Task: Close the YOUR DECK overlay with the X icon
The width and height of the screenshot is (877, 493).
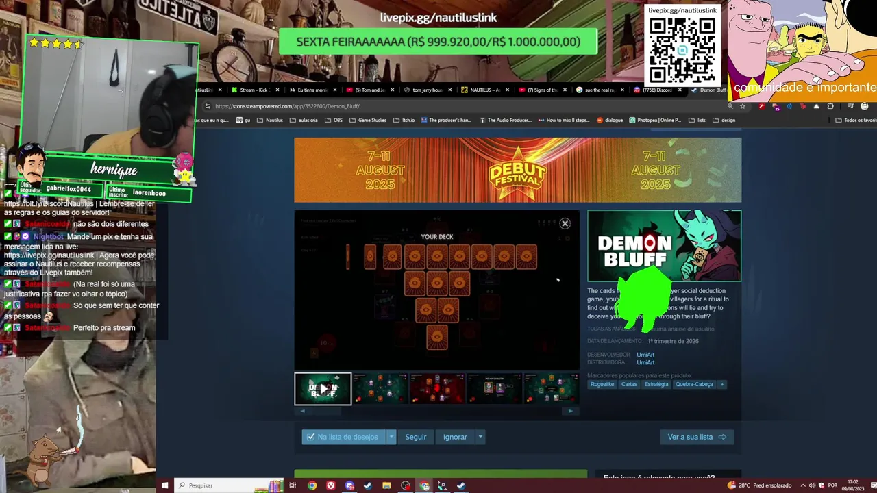Action: (565, 223)
